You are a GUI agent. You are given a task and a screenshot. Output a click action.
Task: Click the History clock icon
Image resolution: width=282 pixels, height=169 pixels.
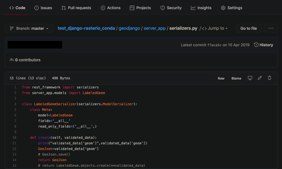256,45
